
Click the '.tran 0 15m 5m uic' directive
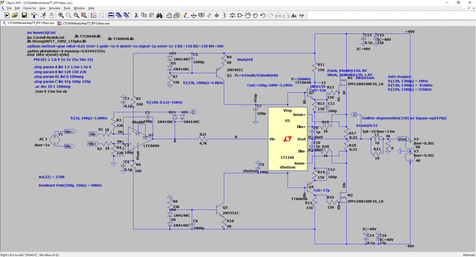[52, 91]
